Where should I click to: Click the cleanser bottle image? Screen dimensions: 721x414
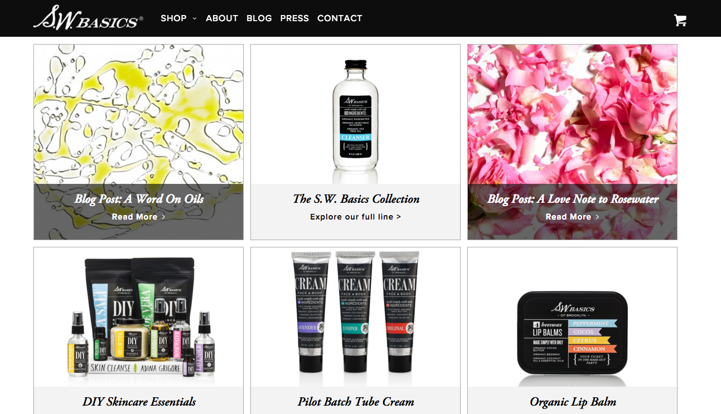(355, 115)
